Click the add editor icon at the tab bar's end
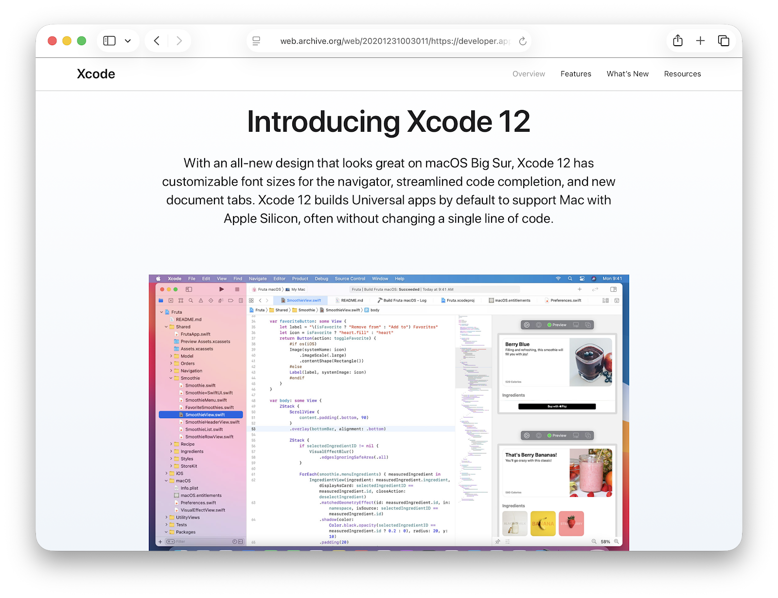Image resolution: width=778 pixels, height=598 pixels. 617,300
